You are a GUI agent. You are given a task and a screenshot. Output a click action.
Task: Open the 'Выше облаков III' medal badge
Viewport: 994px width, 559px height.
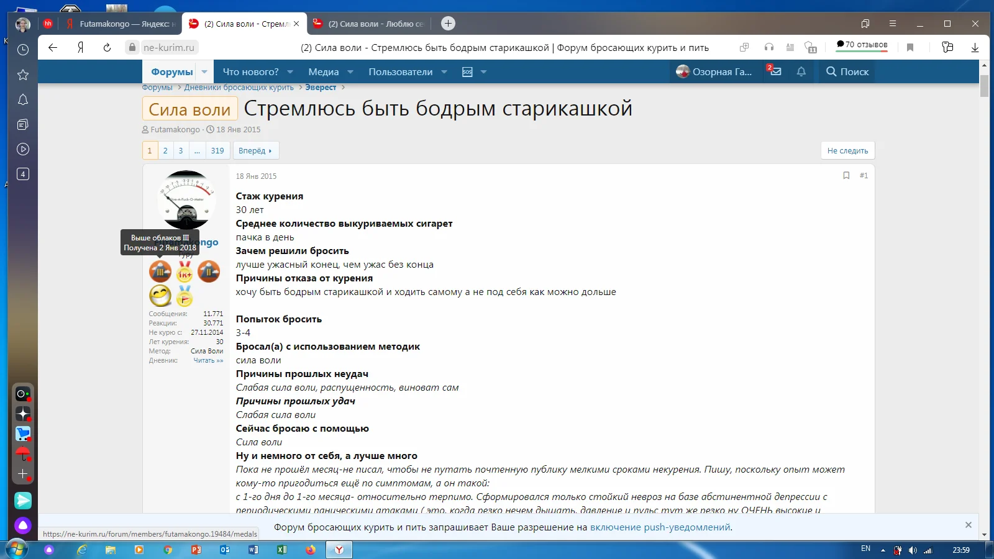pos(160,271)
